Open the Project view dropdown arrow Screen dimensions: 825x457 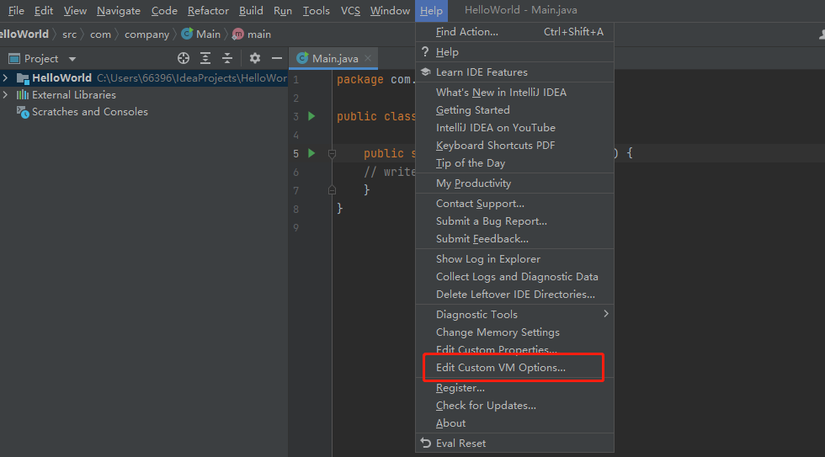[x=72, y=59]
